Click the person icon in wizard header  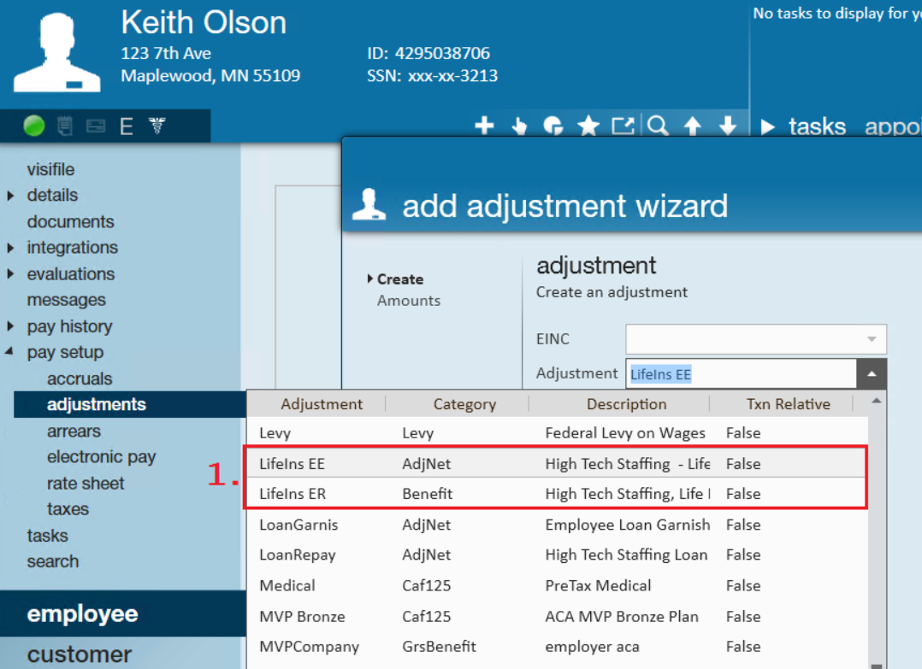[369, 204]
